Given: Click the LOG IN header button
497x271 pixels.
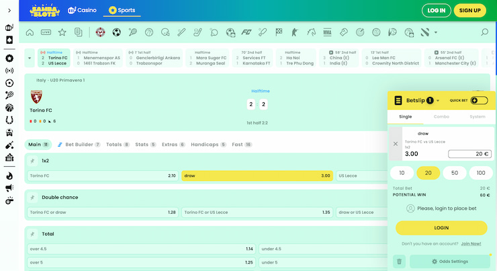Looking at the screenshot, I should pos(437,11).
